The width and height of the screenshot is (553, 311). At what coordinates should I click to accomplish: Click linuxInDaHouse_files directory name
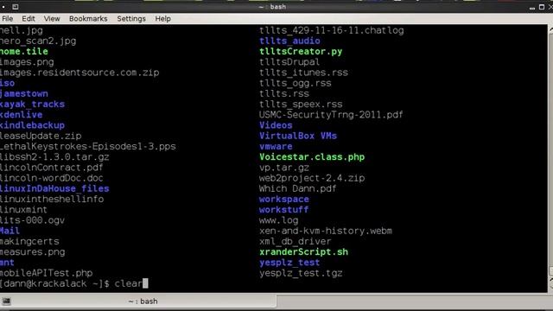pyautogui.click(x=54, y=188)
